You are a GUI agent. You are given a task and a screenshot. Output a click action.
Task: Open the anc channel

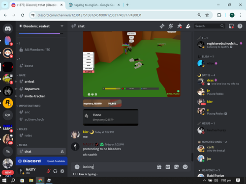pyautogui.click(x=41, y=112)
